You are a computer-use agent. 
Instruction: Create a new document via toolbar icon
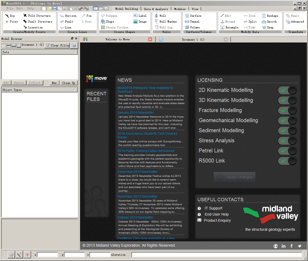44,8
